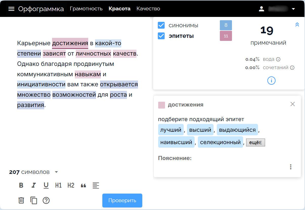This screenshot has height=210, width=305.
Task: Expand the 207 СИМВОЛОВ statistics dropdown
Action: tap(56, 172)
